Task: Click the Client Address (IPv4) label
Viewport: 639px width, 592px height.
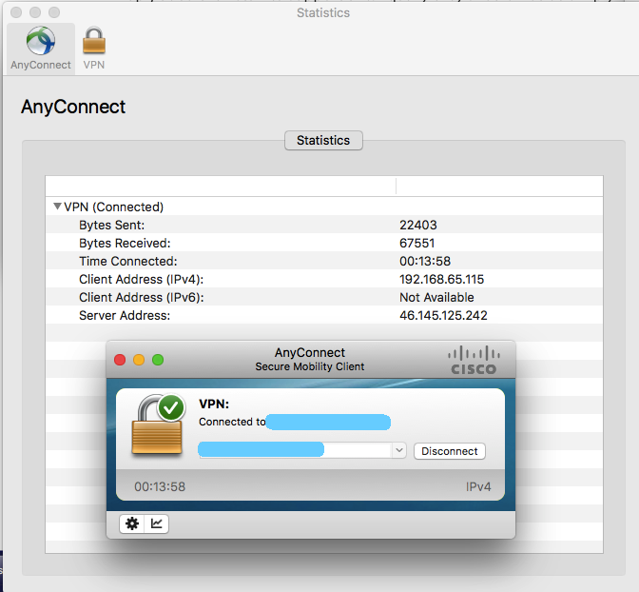Action: pos(141,279)
